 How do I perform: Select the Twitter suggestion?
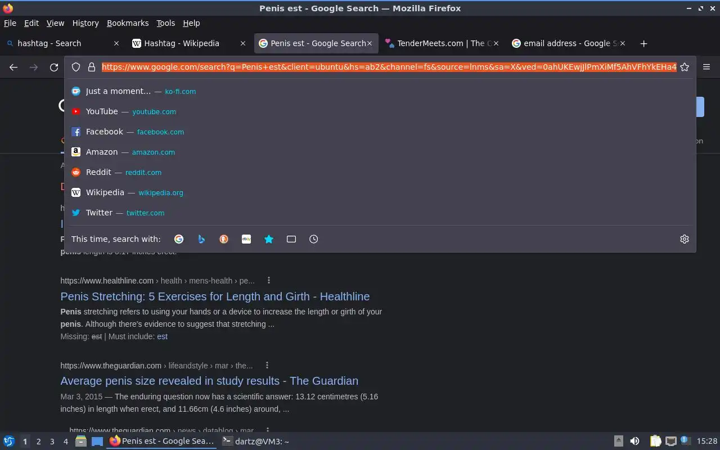coord(380,213)
